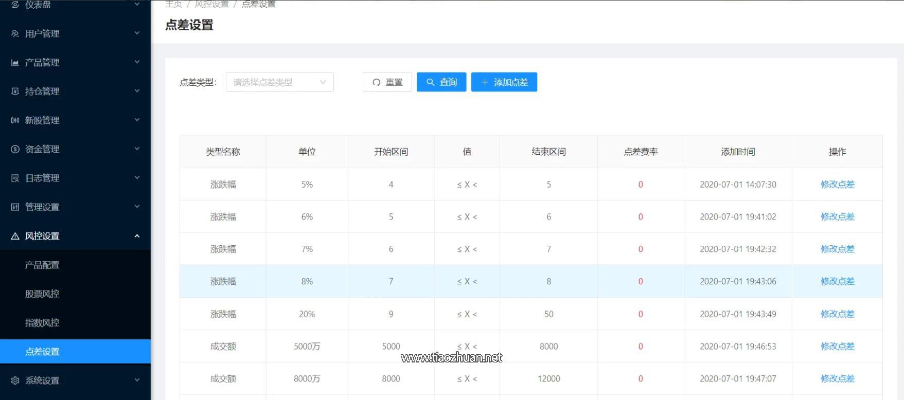Click the 操作 column header
The height and width of the screenshot is (400, 904).
tap(837, 152)
